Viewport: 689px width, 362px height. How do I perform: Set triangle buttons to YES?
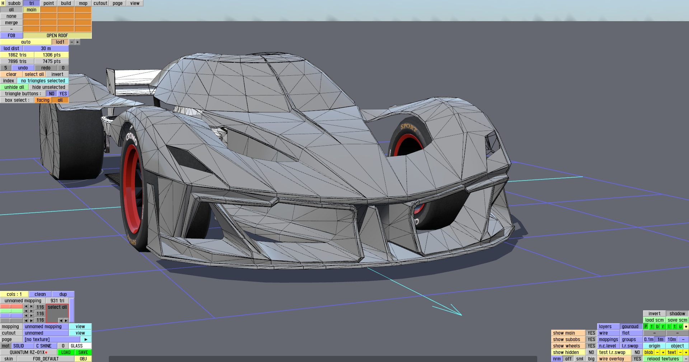63,94
